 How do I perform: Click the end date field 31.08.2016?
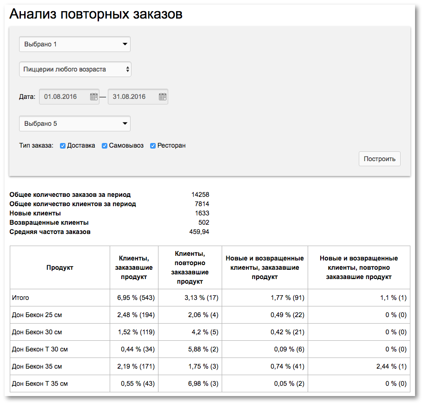[138, 97]
